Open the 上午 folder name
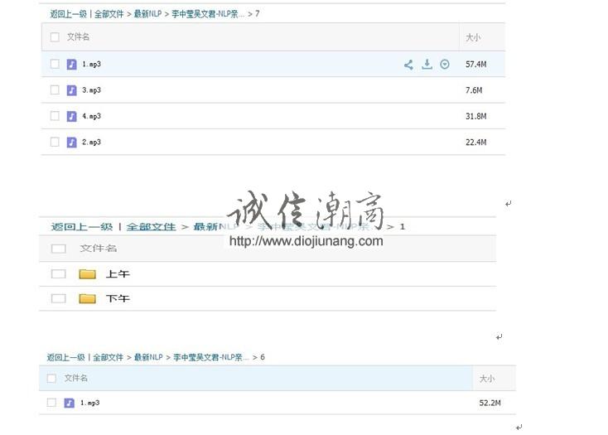This screenshot has width=608, height=435. (118, 274)
